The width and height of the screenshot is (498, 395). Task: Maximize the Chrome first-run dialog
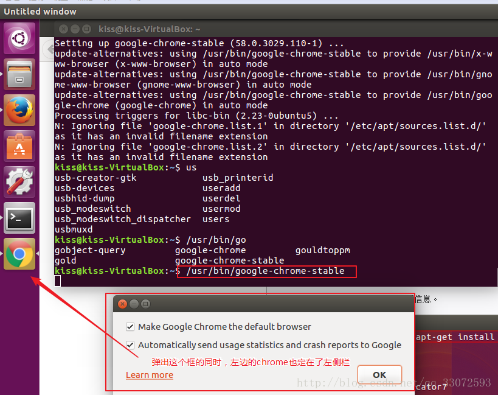tap(145, 304)
